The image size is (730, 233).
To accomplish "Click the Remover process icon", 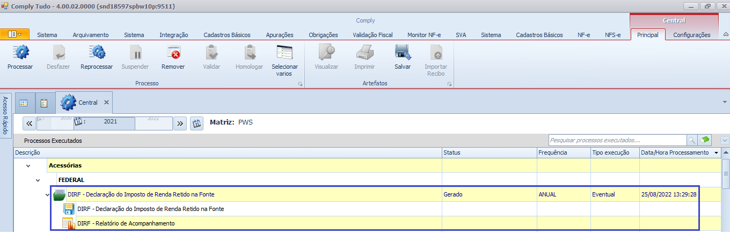I will point(173,53).
